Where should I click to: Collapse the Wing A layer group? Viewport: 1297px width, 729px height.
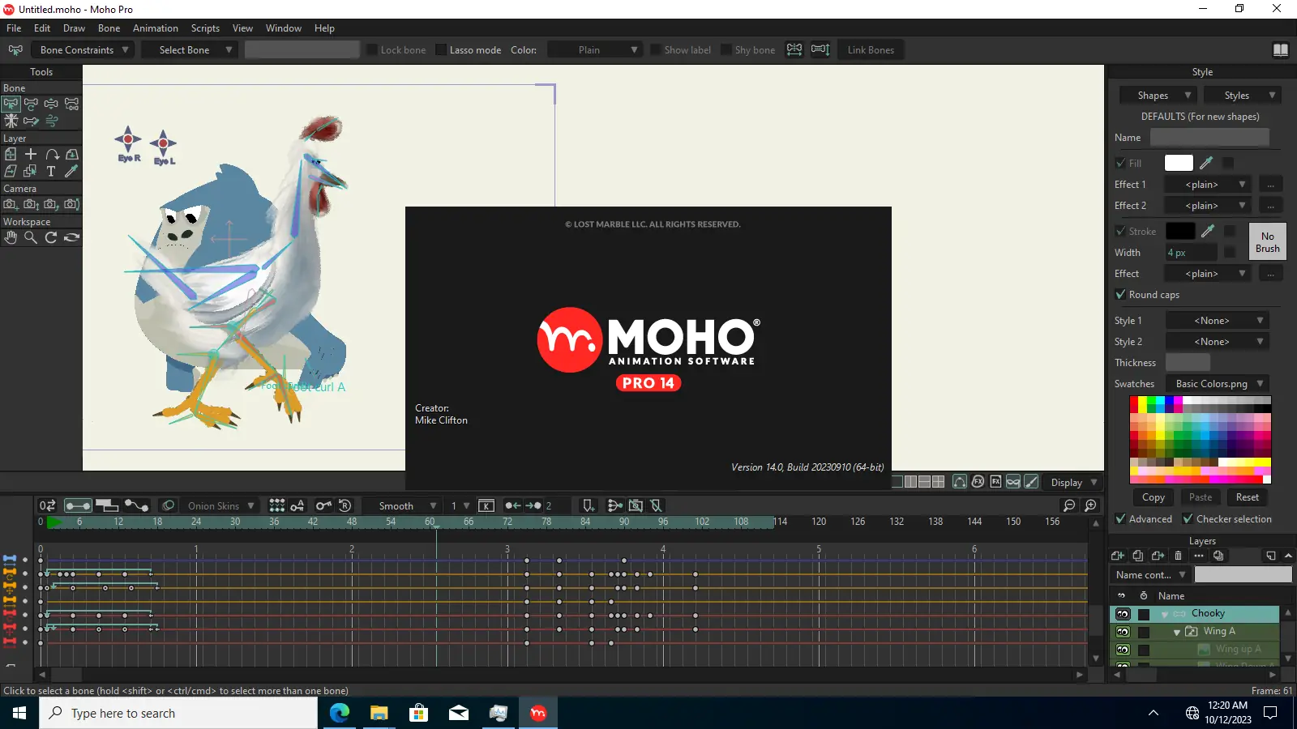pyautogui.click(x=1177, y=632)
